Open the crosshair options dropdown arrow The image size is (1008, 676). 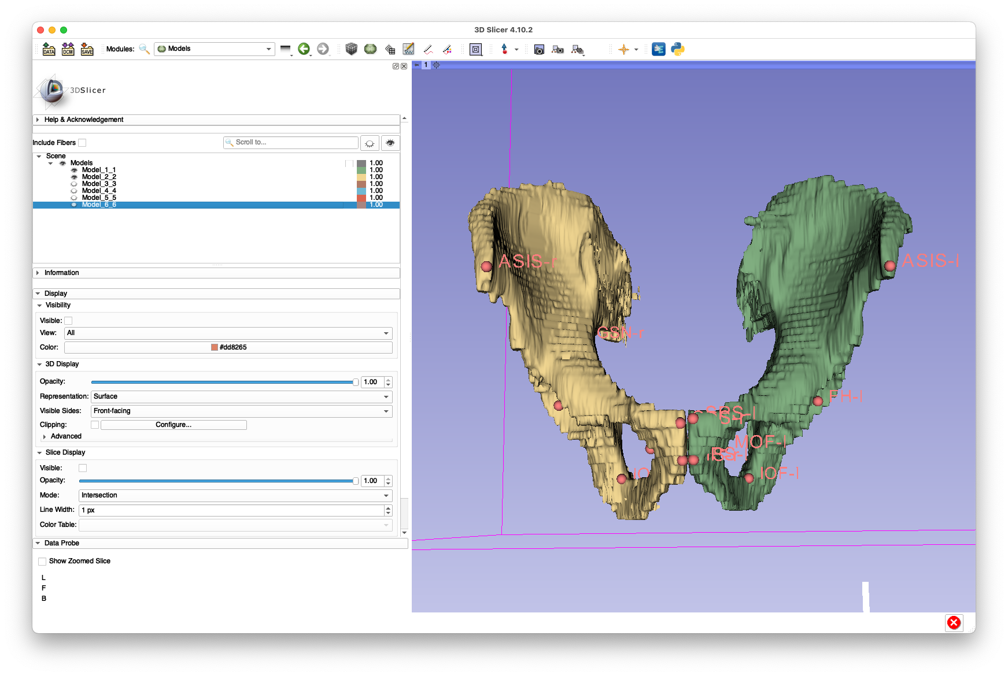(636, 49)
